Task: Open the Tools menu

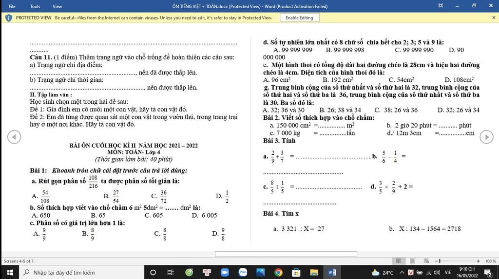Action: click(35, 6)
